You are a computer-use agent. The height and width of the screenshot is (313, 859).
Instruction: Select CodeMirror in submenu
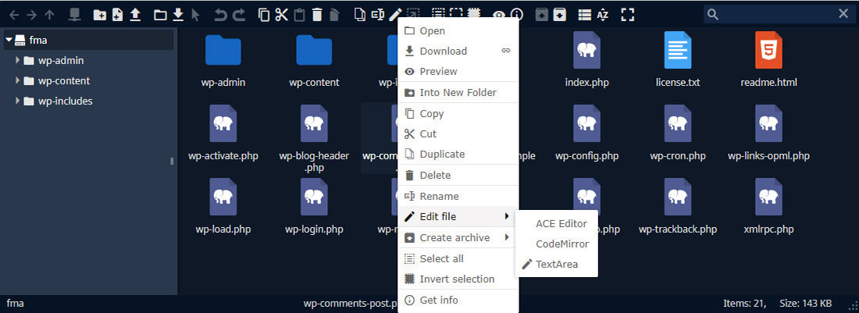coord(557,244)
